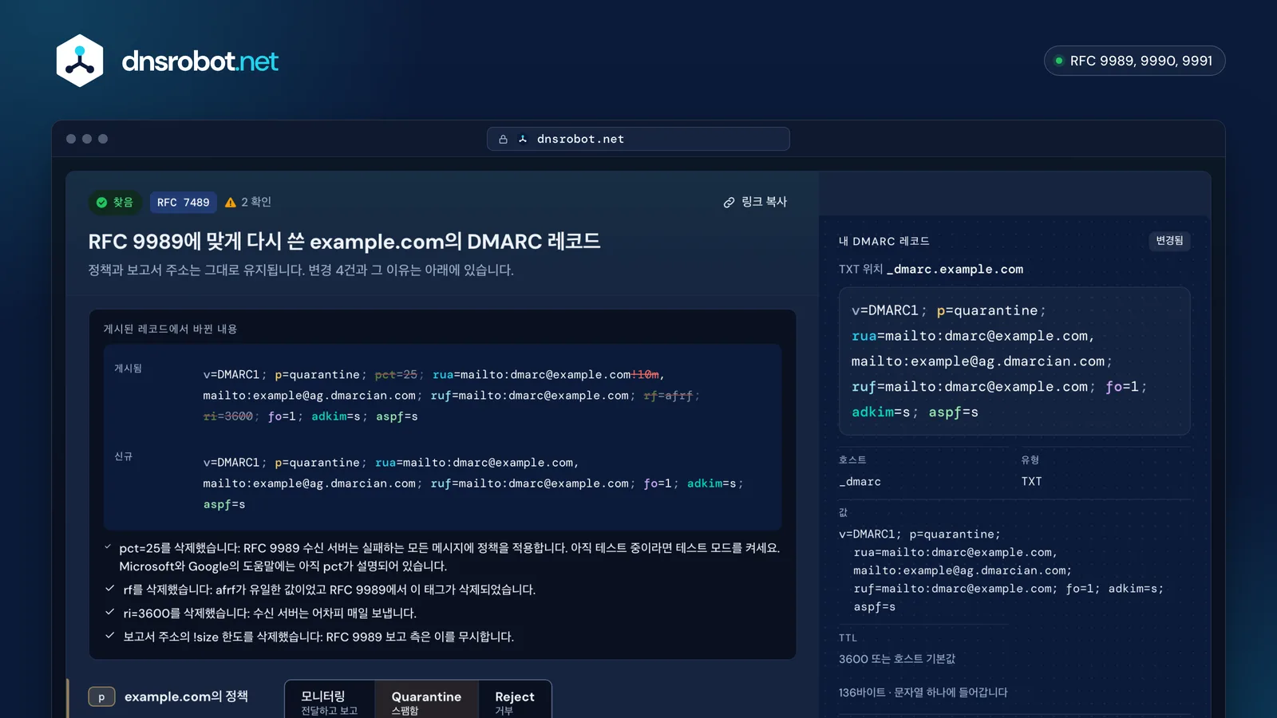
Task: Click the padlock icon in the address bar
Action: 503,139
